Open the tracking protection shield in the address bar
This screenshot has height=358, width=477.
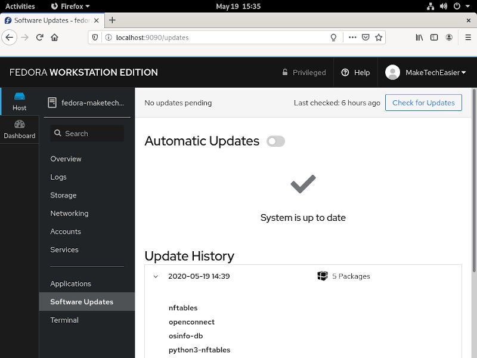(x=96, y=37)
